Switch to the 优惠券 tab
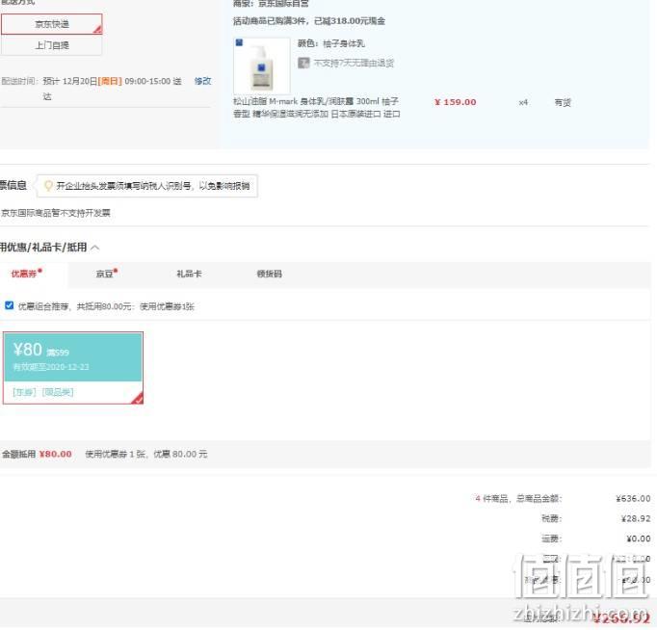Image resolution: width=657 pixels, height=630 pixels. click(x=26, y=274)
